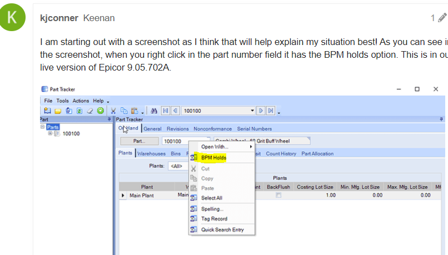Click icon beside BPM Holds menu entry
The image size is (448, 255).
(x=194, y=158)
